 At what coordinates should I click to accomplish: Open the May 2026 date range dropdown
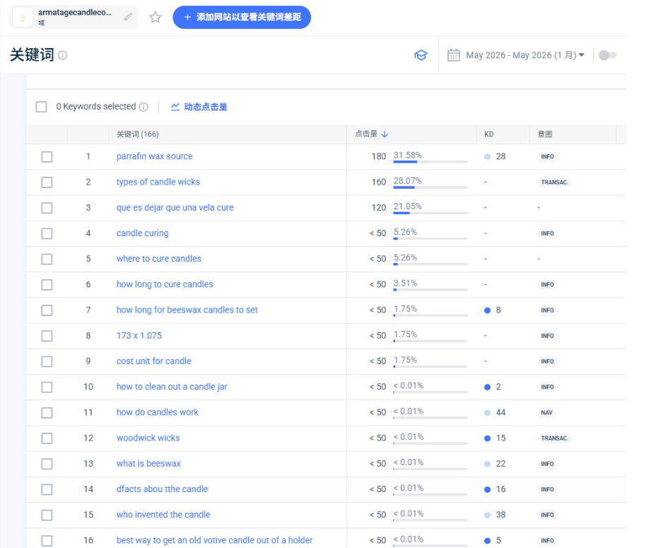click(525, 55)
